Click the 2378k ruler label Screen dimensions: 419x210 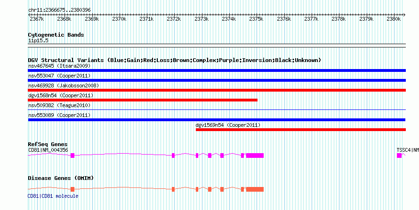(x=338, y=19)
